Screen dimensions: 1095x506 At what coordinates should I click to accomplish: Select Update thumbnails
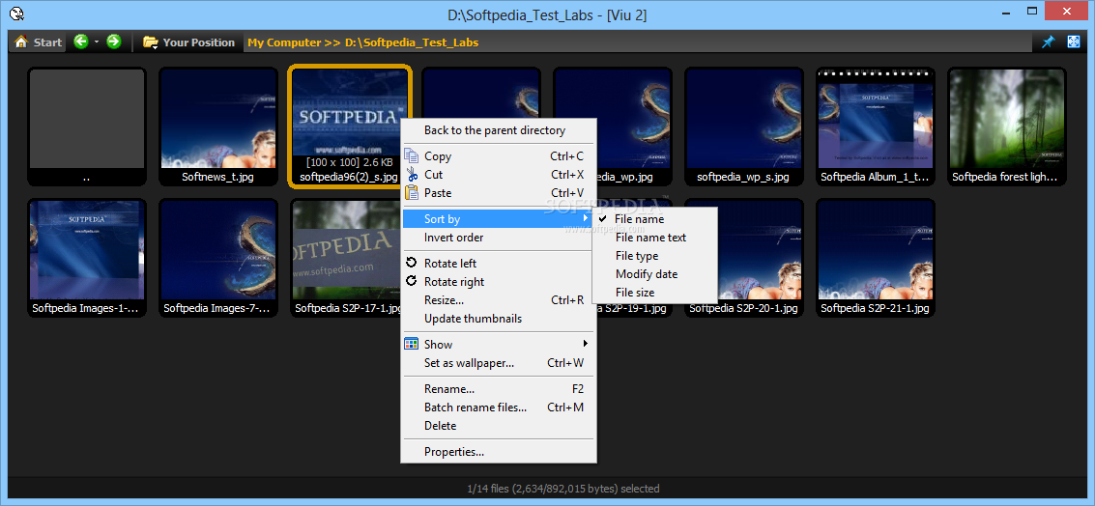pos(499,319)
